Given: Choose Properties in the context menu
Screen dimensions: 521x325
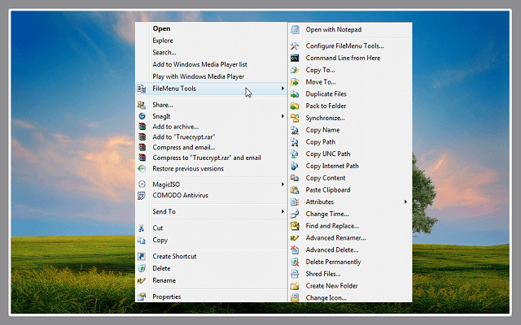Looking at the screenshot, I should click(x=167, y=297).
